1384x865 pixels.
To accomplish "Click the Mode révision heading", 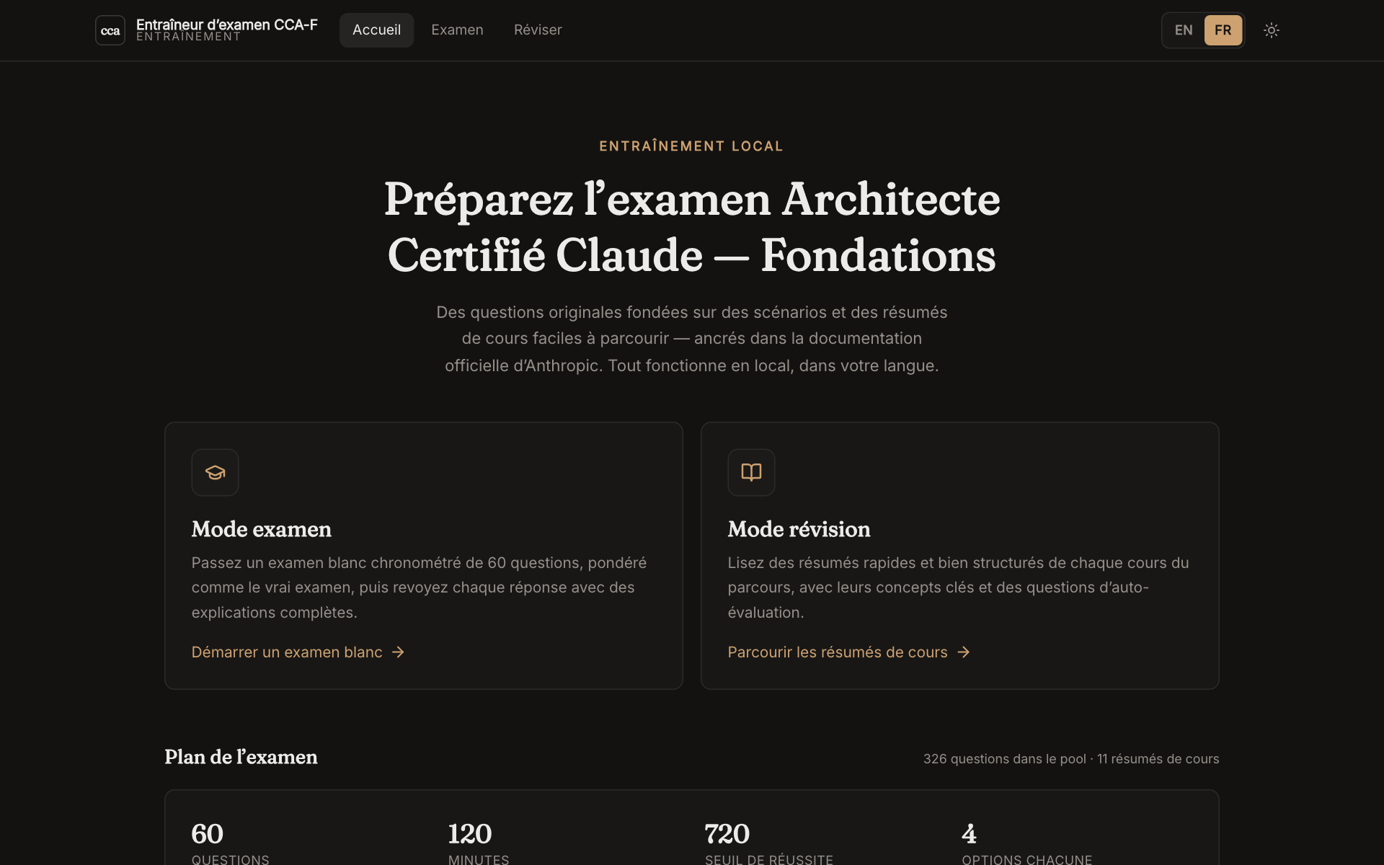I will (x=799, y=529).
